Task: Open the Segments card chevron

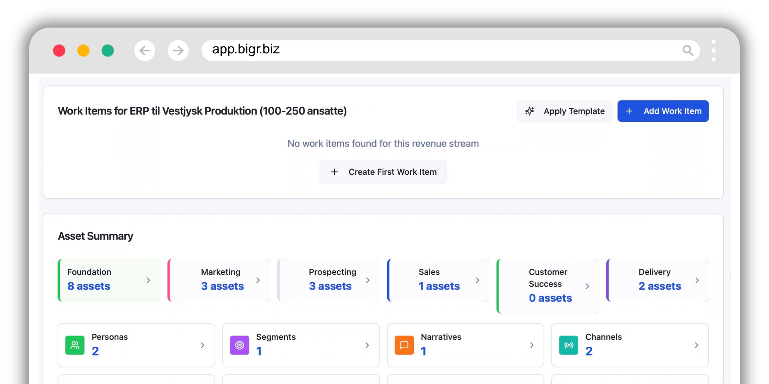Action: [367, 345]
